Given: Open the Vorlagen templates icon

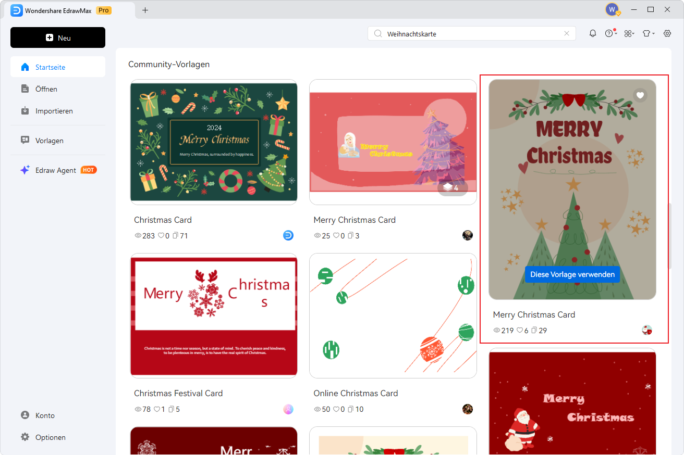Looking at the screenshot, I should click(25, 140).
